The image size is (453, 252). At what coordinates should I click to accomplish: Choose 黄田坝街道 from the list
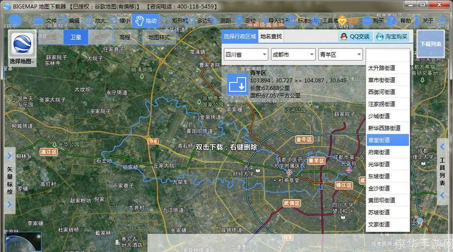pyautogui.click(x=387, y=200)
